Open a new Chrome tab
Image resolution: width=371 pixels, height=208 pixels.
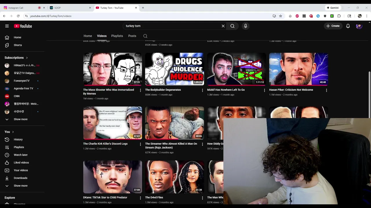(x=143, y=8)
